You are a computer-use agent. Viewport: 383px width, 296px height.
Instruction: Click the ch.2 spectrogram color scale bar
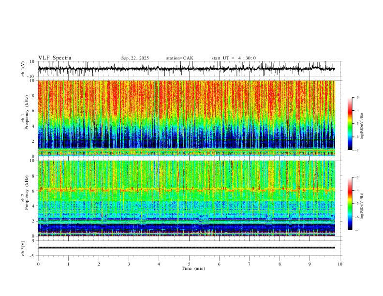pos(350,204)
